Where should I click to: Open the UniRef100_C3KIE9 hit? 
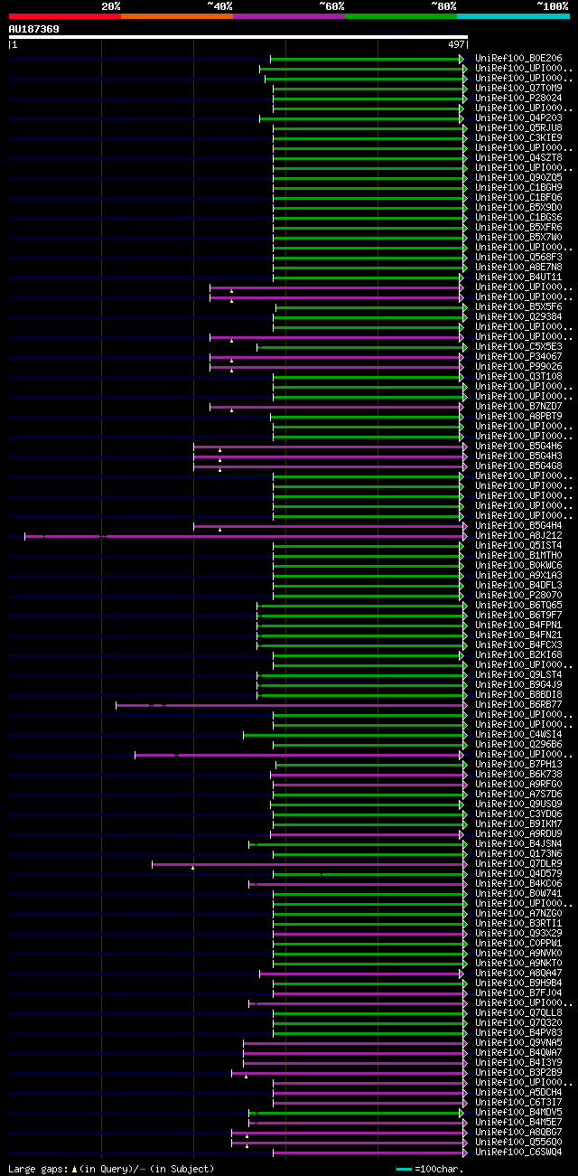coord(519,138)
